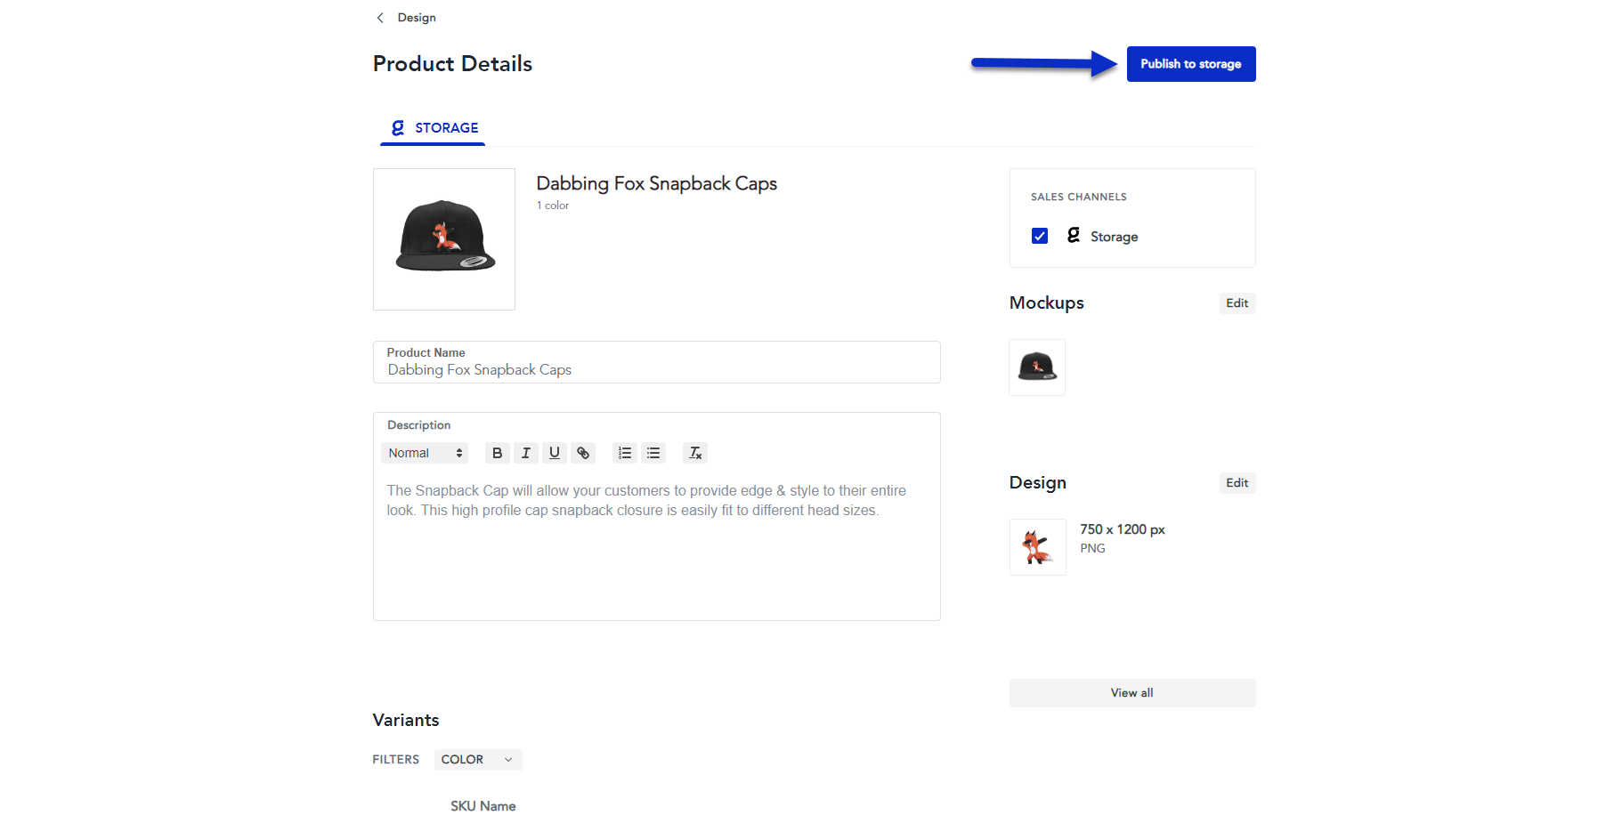Edit the Mockups section
Screen dimensions: 1622x815
[x=1237, y=303]
